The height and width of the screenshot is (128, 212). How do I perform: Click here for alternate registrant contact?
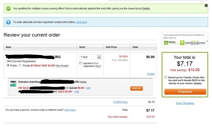pyautogui.click(x=81, y=22)
